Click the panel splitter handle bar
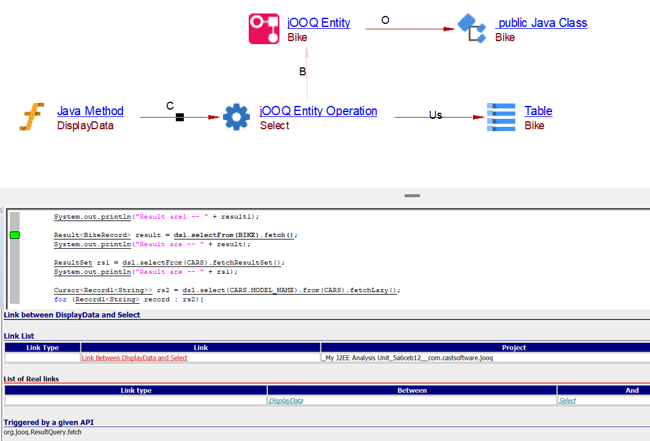The image size is (650, 441). click(412, 196)
